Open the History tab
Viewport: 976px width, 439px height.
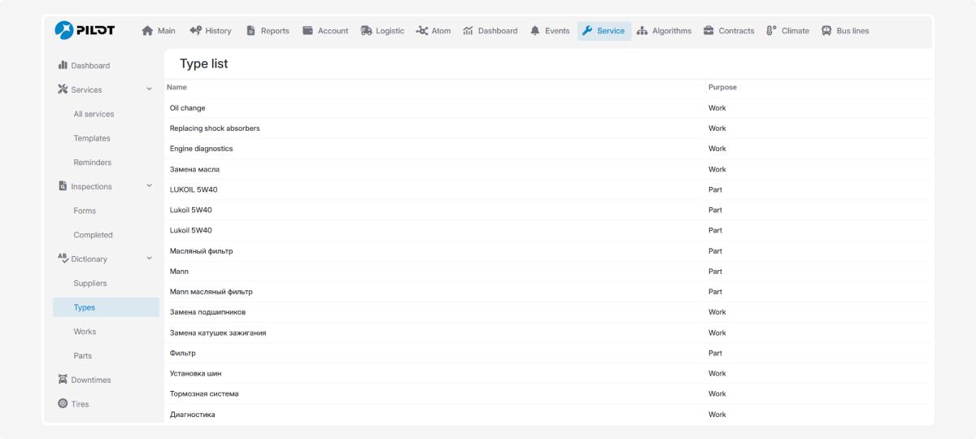click(x=211, y=31)
